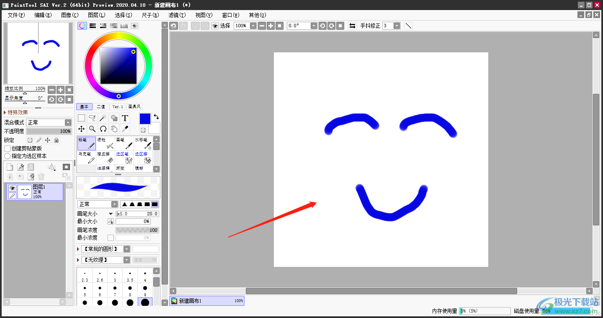Toggle the lock-all padlock icon
Screen dimensions: 603x318
(x=56, y=140)
